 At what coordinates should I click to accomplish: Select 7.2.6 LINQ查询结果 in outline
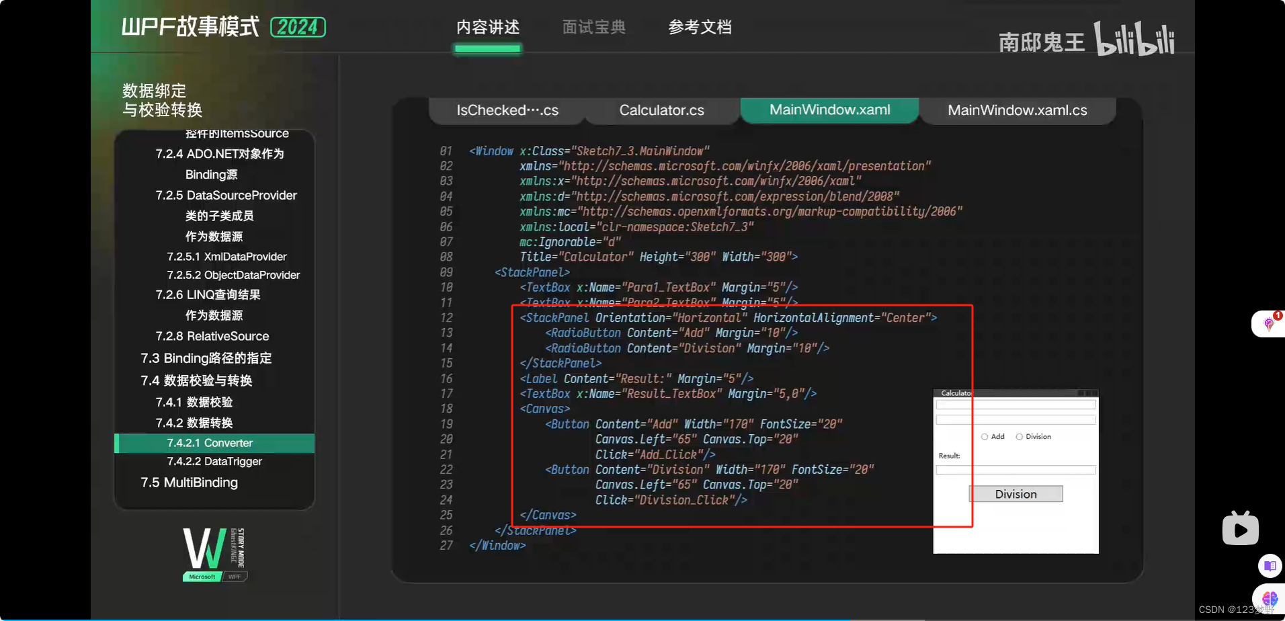click(x=208, y=295)
